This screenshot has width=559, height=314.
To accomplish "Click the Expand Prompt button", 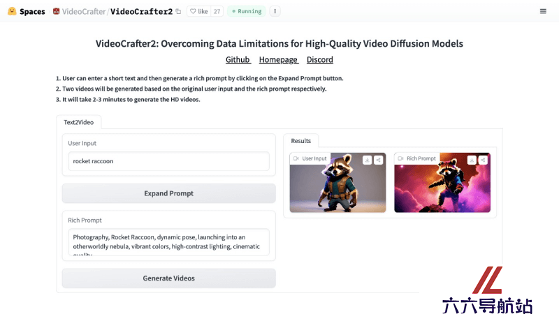I will (x=169, y=193).
